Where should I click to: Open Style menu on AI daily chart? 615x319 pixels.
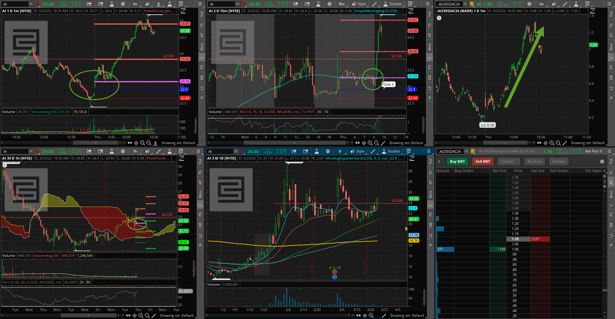pyautogui.click(x=357, y=151)
